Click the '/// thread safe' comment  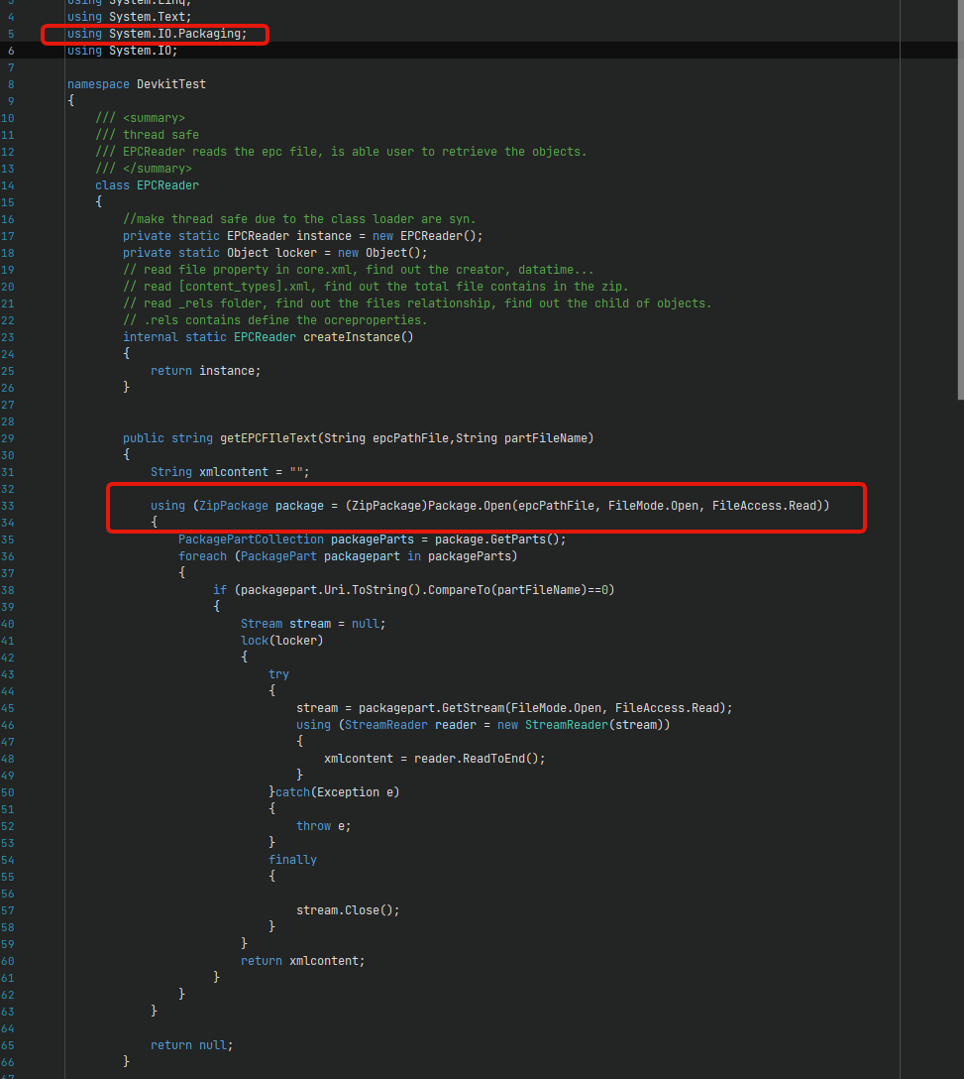148,135
